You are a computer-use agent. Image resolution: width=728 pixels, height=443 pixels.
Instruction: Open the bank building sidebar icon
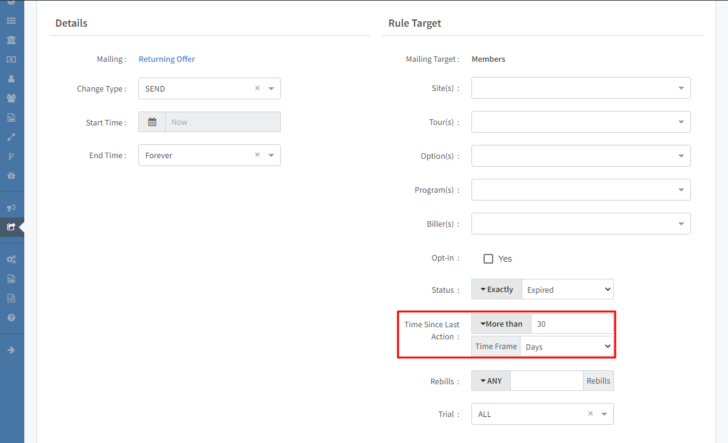[x=11, y=40]
